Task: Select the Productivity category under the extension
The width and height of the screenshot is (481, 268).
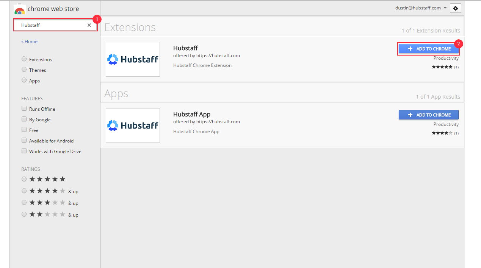Action: tap(445, 58)
